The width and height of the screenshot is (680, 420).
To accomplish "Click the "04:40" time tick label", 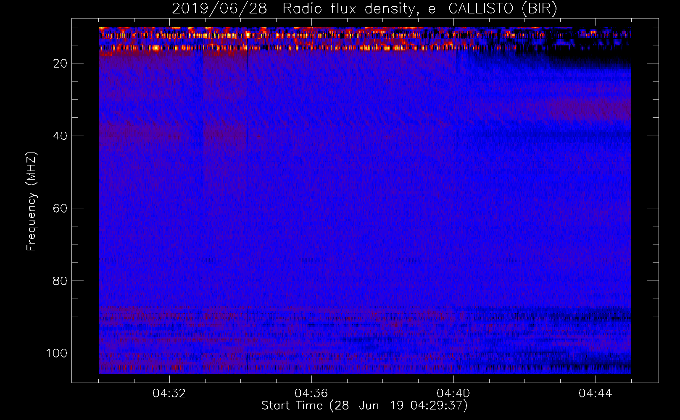I will (x=453, y=394).
